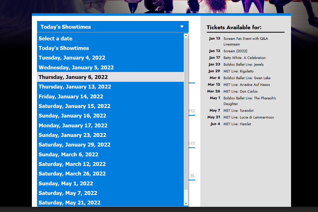Select Saturday, May 7, 2022
Viewport: 318px width, 212px height.
point(110,193)
